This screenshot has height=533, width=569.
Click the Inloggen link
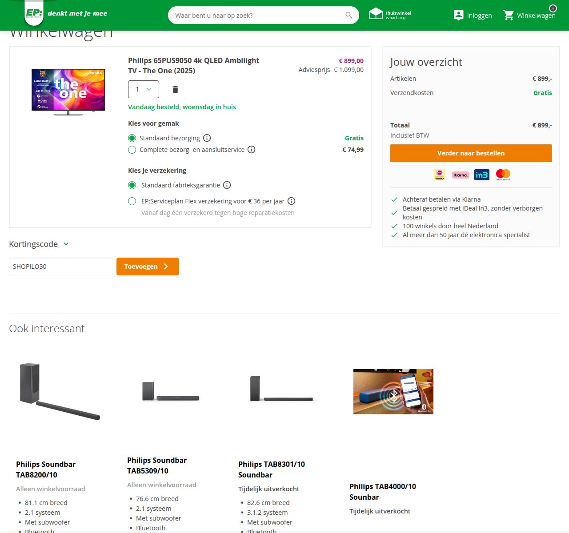click(479, 16)
